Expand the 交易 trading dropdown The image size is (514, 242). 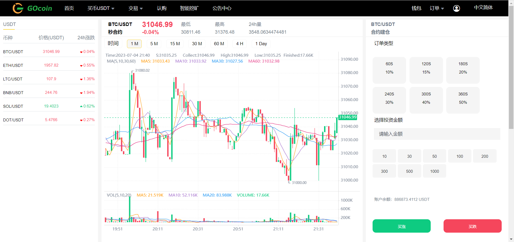click(136, 8)
